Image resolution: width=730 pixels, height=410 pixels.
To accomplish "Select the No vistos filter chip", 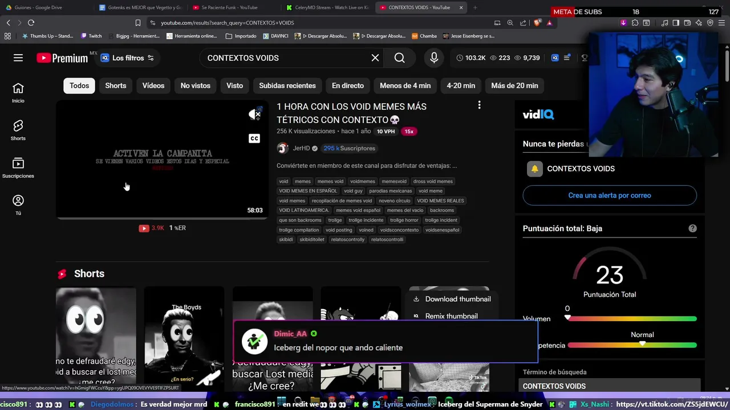I will (x=196, y=85).
